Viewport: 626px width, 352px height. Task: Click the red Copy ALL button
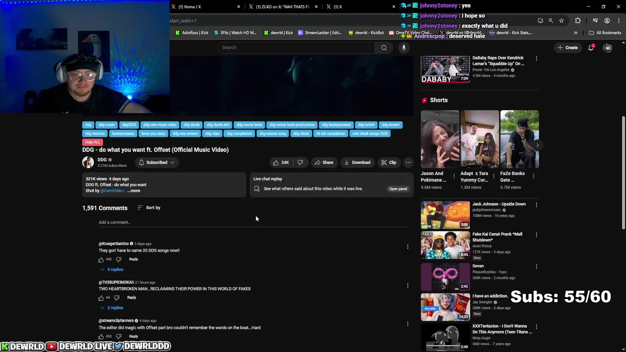92,142
